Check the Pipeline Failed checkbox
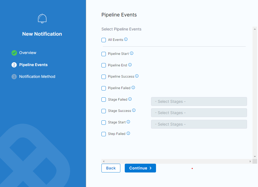Screen dimensions: 258x187 pyautogui.click(x=104, y=88)
